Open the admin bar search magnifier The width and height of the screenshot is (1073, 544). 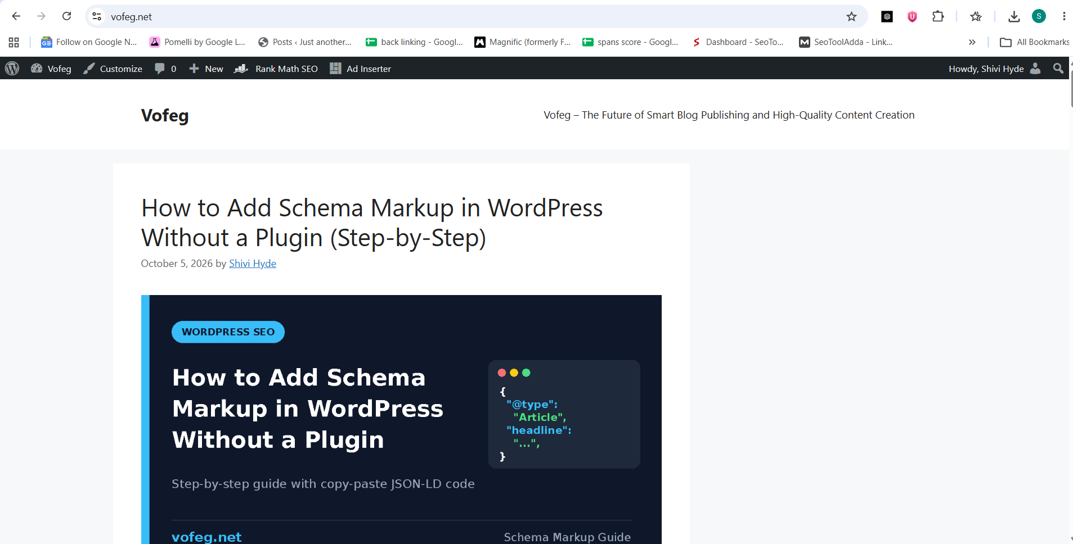[x=1058, y=69]
